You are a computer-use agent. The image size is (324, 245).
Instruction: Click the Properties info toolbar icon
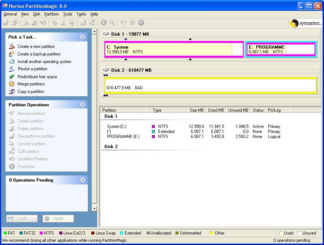tap(104, 23)
